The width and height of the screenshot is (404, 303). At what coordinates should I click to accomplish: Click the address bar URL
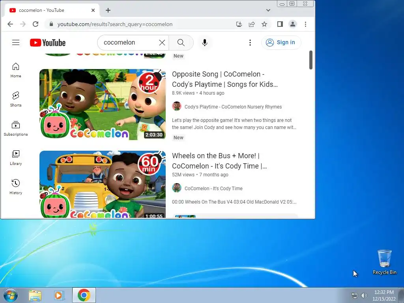[x=115, y=24]
